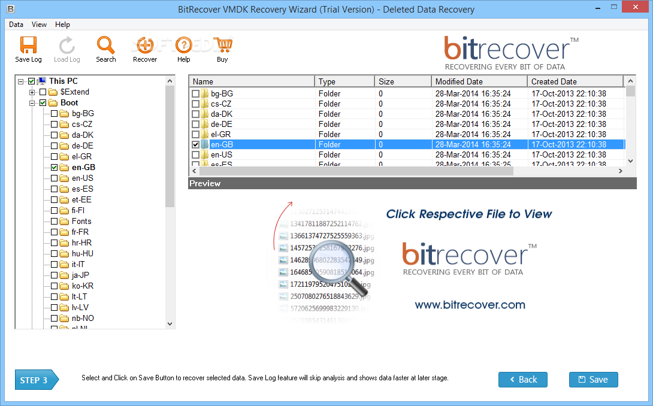Check the cs-CZ checkbox in file list
The height and width of the screenshot is (406, 653).
(195, 104)
